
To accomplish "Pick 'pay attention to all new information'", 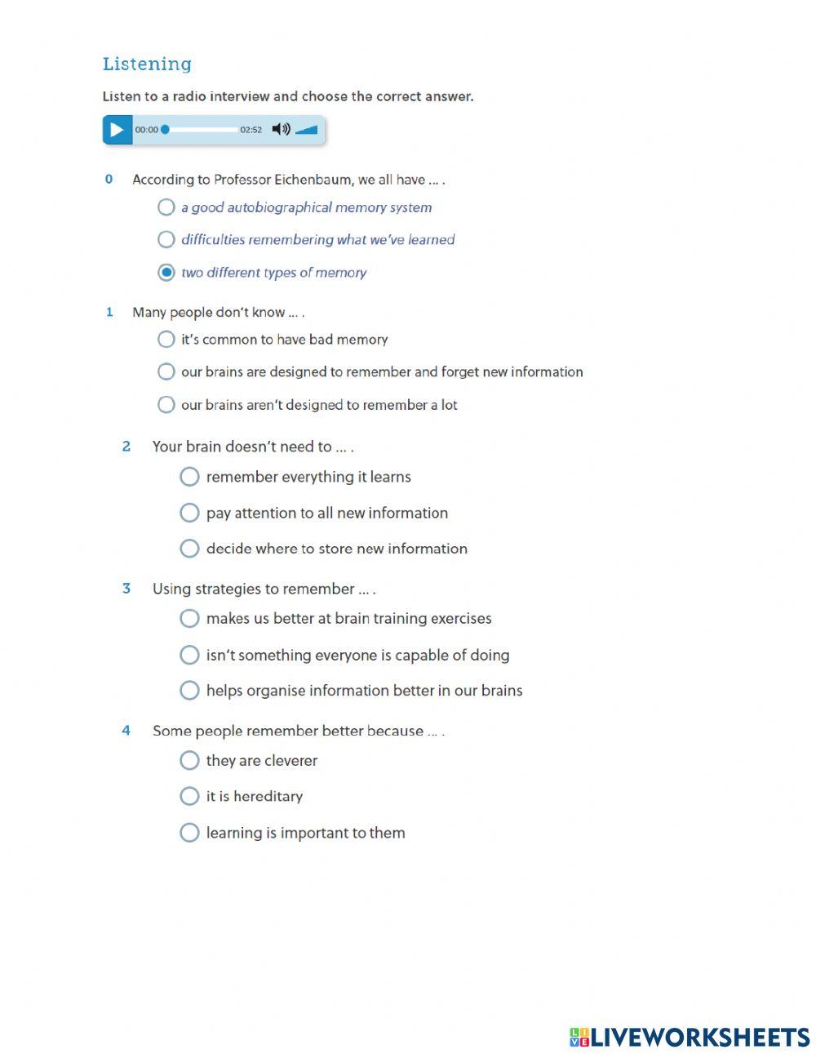I will click(x=189, y=513).
